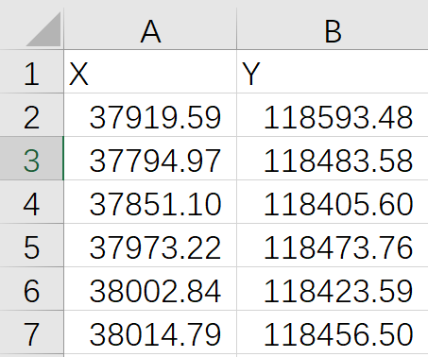Select cell with value 118473.76
Image resolution: width=428 pixels, height=357 pixels.
(333, 246)
